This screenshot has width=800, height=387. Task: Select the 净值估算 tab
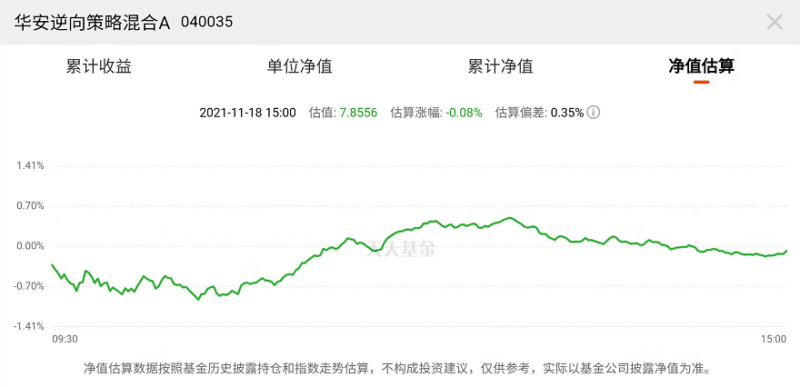(702, 66)
